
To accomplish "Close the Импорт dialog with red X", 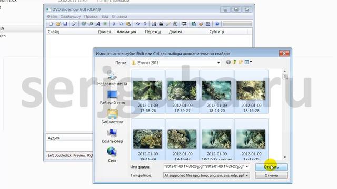I will [x=284, y=54].
